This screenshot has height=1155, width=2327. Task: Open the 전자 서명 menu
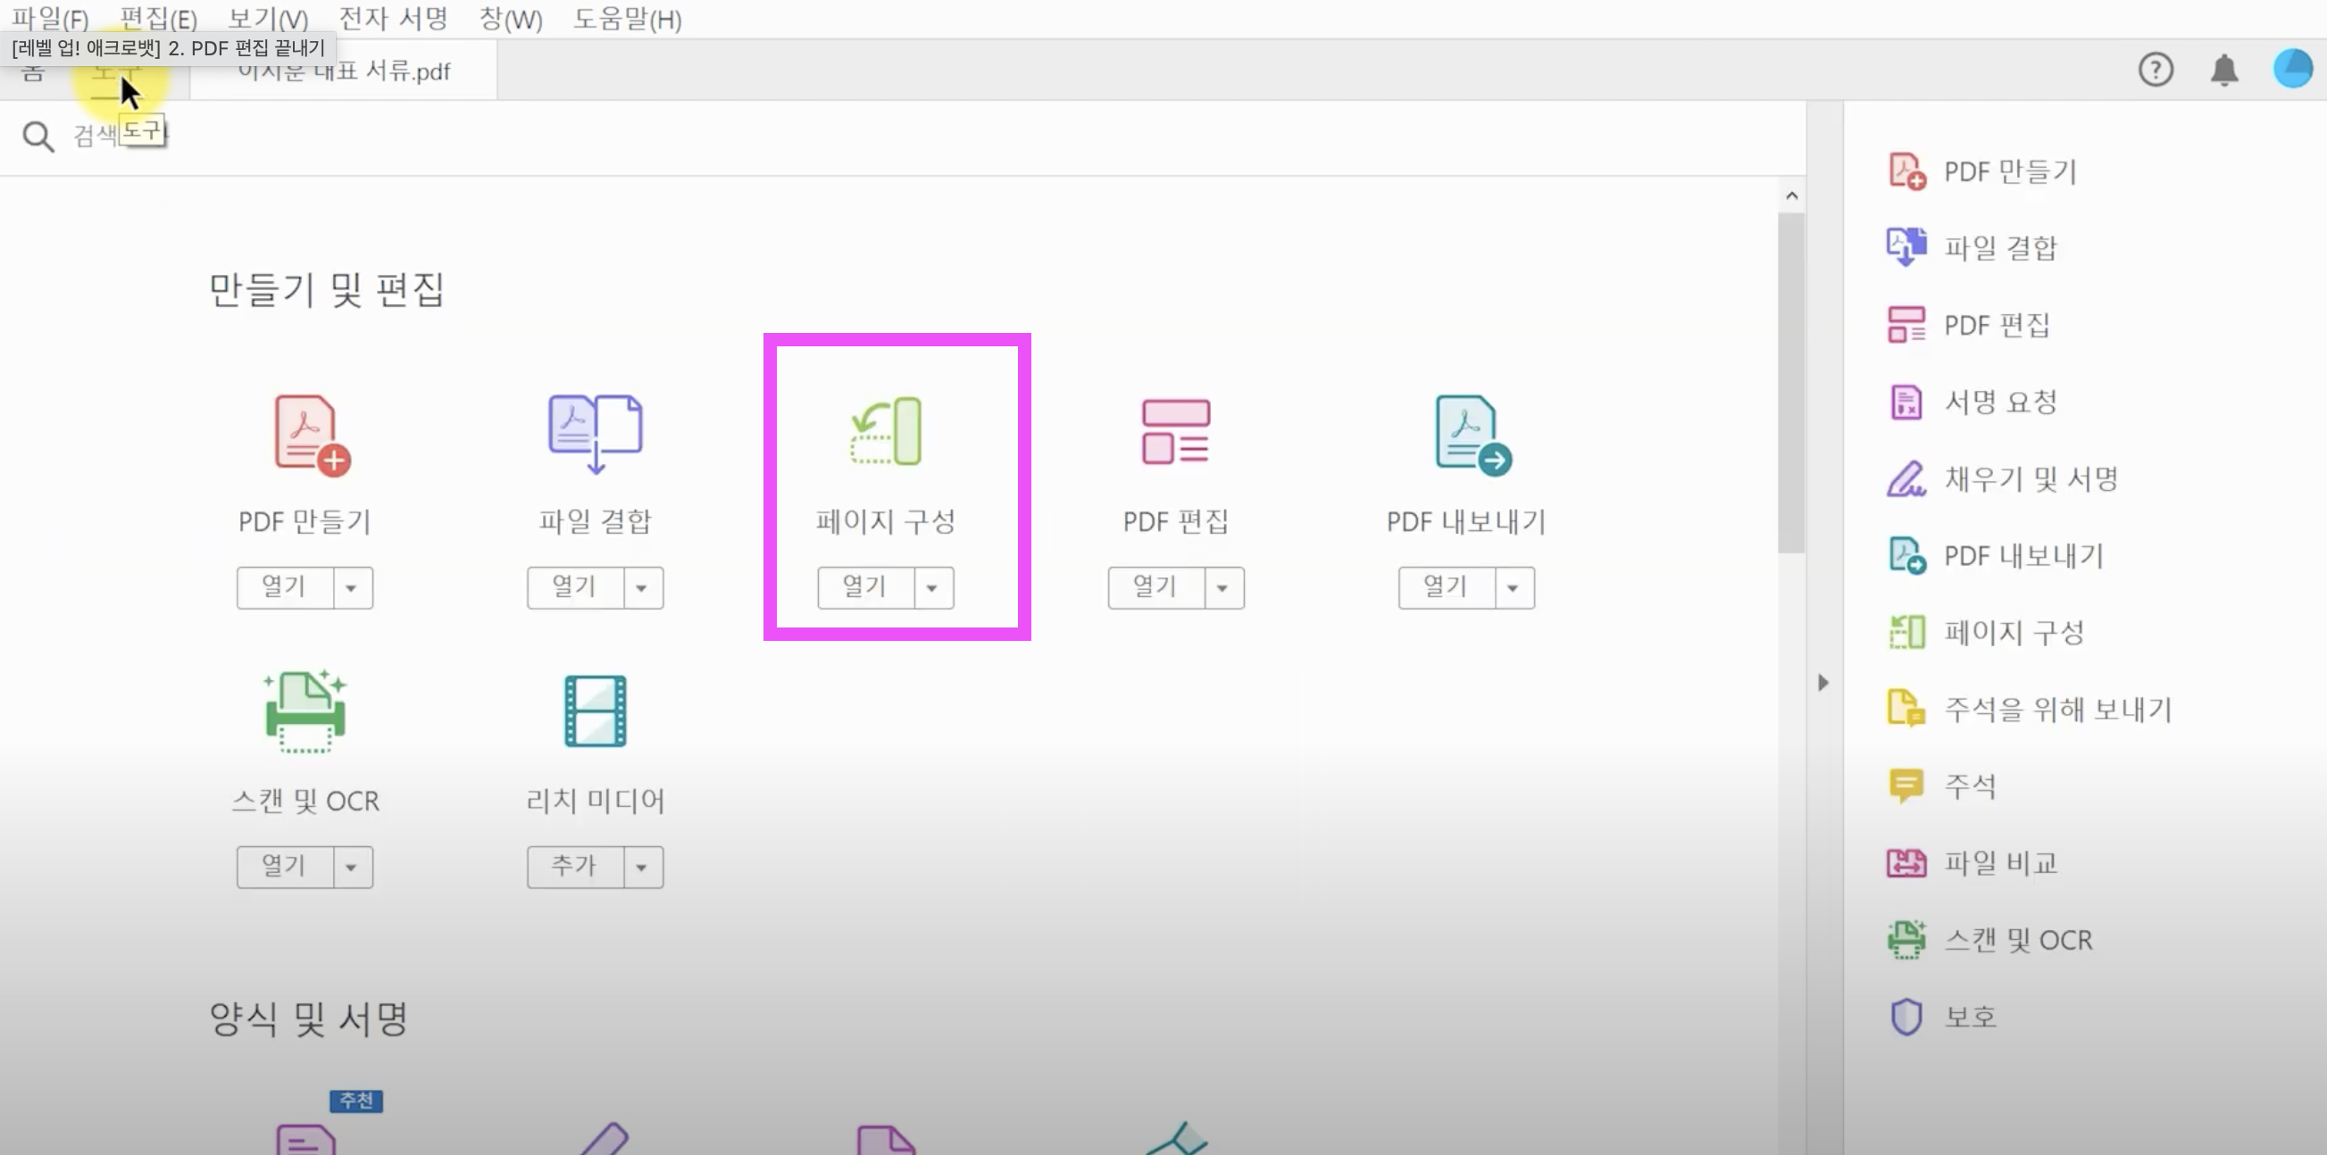[393, 19]
